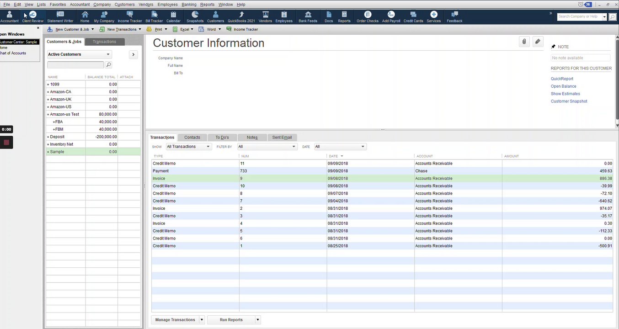Open the Calendar icon
Screen dimensions: 619x329
pos(173,17)
